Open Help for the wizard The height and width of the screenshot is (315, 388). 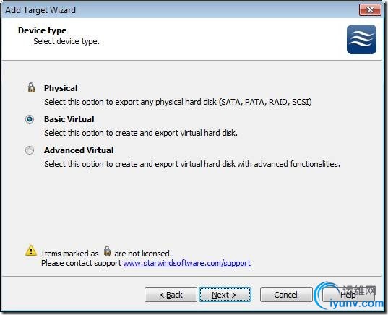point(348,295)
